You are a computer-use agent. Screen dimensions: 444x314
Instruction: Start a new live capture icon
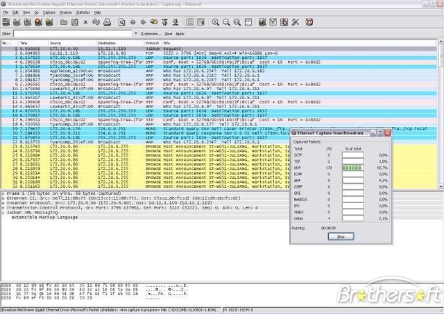(x=28, y=22)
